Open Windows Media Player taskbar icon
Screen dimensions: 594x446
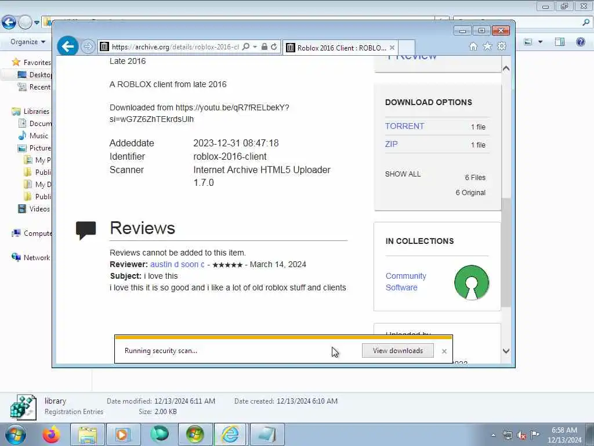123,435
